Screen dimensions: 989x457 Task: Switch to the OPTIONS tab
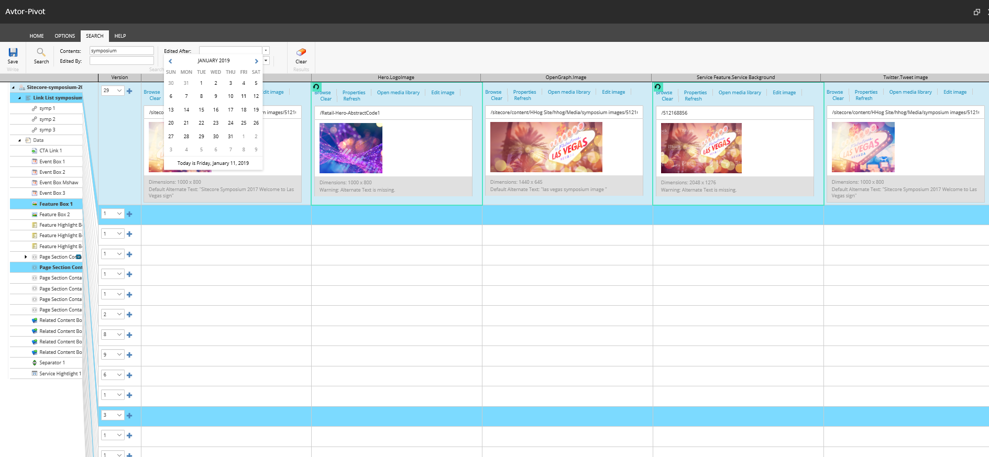(64, 36)
